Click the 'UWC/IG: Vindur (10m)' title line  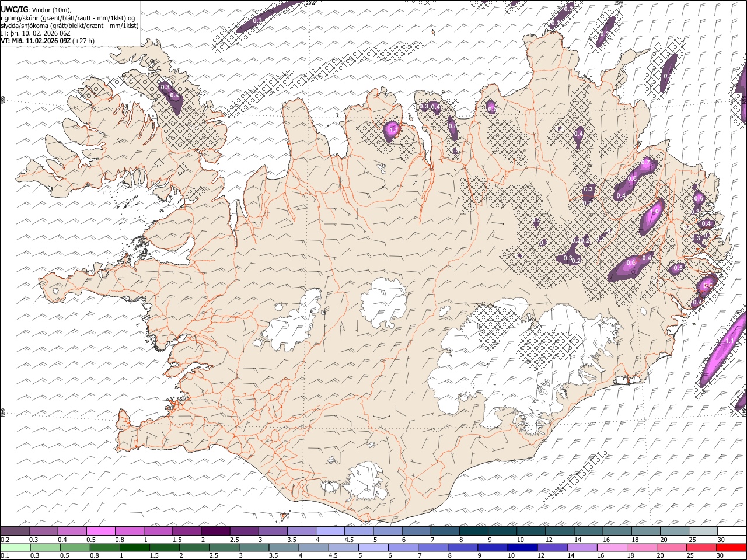[36, 9]
